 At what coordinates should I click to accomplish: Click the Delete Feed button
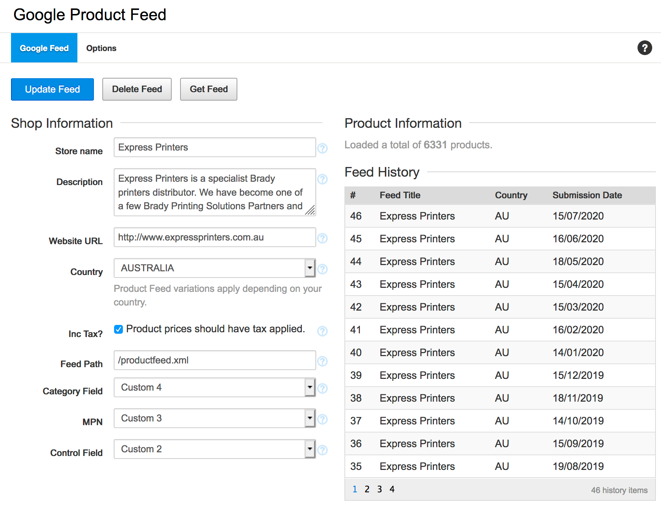[x=137, y=89]
